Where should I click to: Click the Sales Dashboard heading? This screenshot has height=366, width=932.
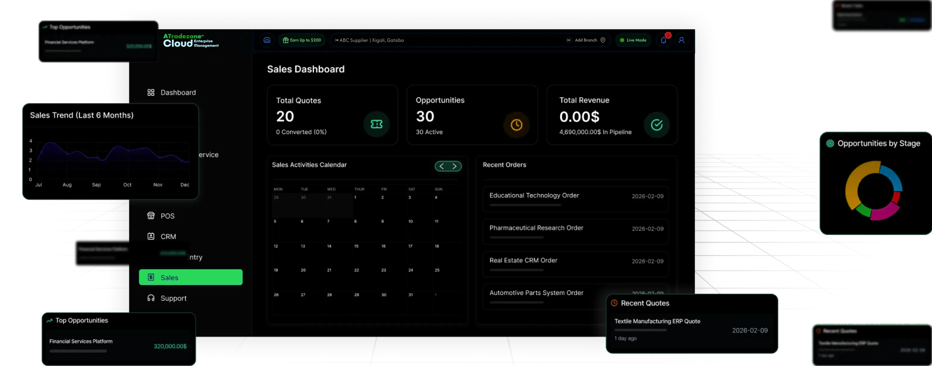pos(306,69)
